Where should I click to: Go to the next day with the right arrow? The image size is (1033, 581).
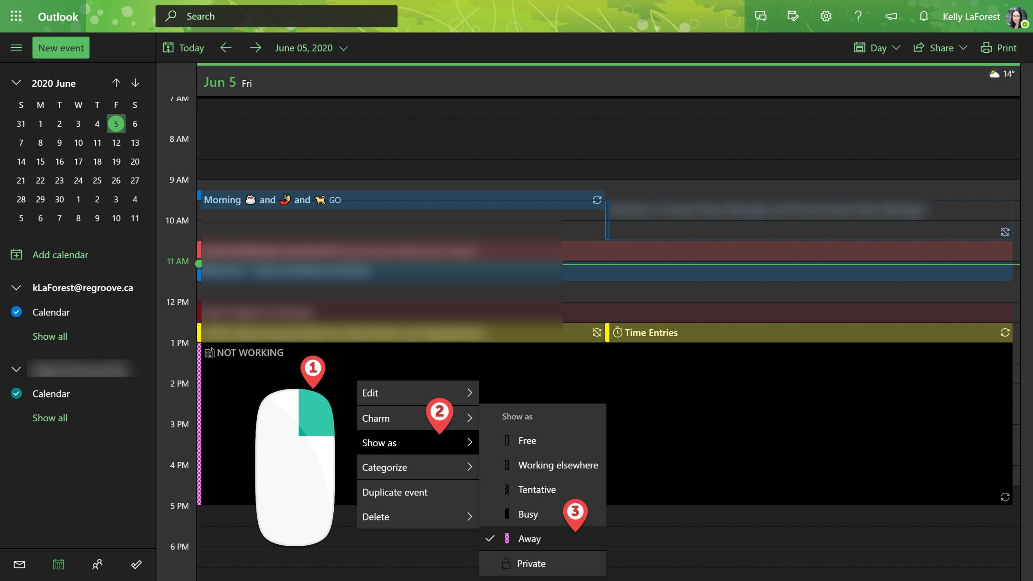[x=255, y=48]
